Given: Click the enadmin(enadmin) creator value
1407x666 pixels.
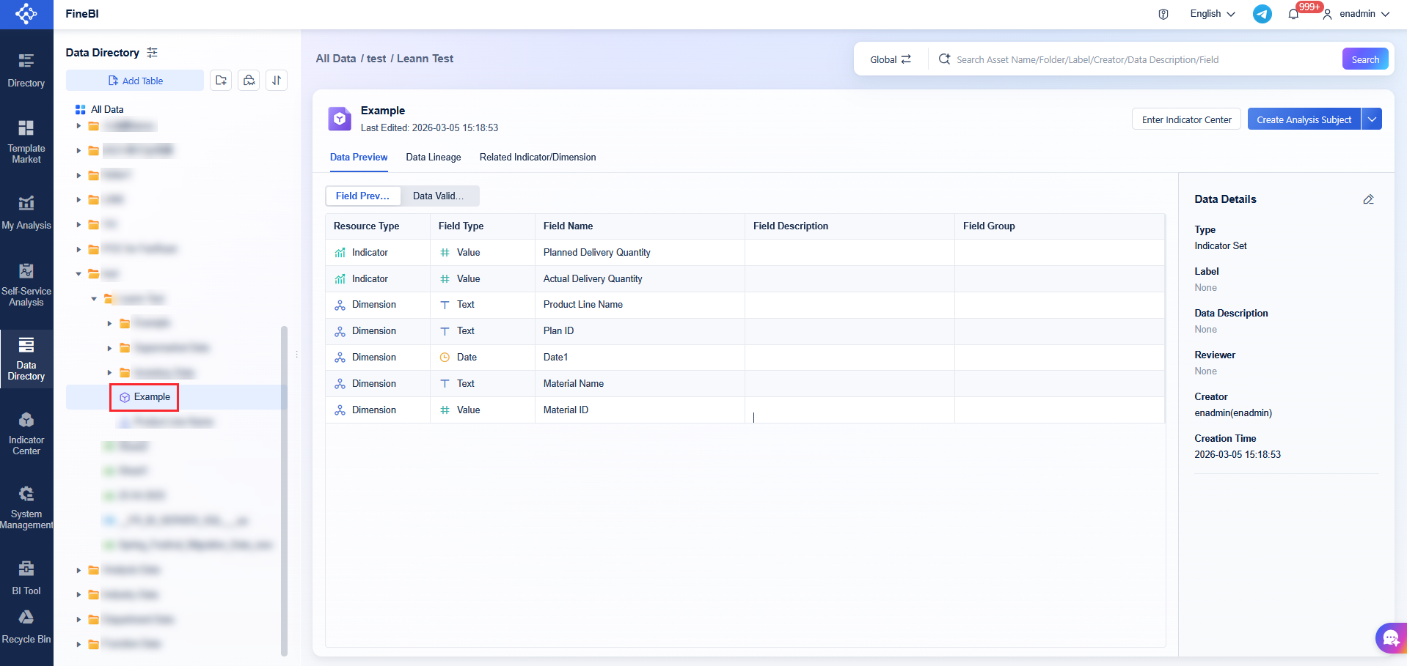Looking at the screenshot, I should pos(1233,413).
